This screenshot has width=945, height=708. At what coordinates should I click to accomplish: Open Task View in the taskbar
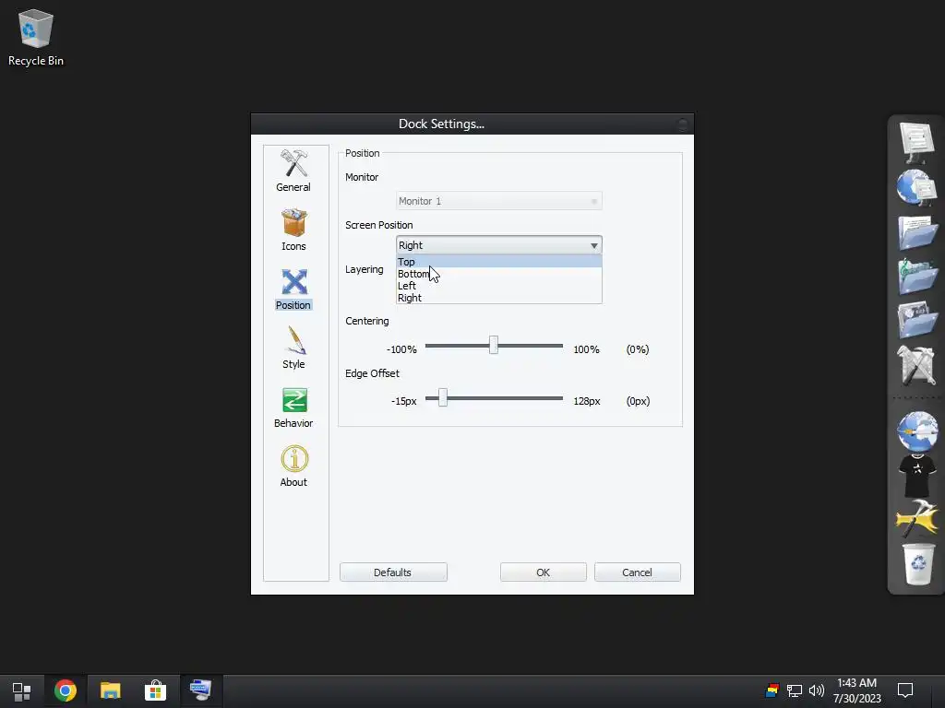(22, 690)
